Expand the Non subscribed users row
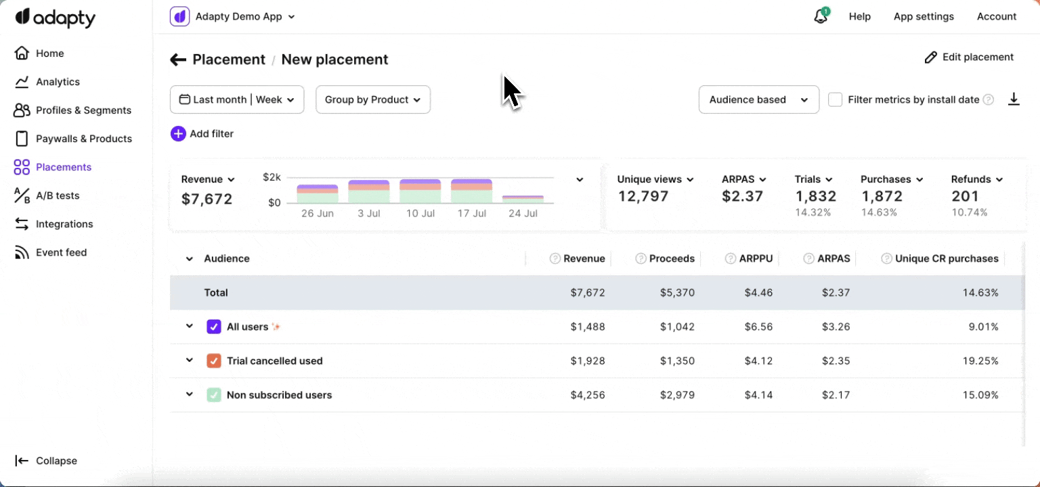 point(190,394)
